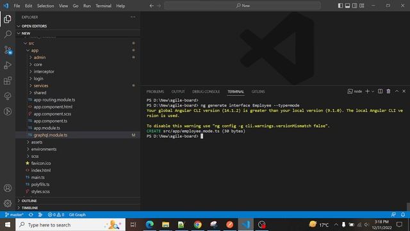Collapse the src folder
The width and height of the screenshot is (410, 231).
pos(78,43)
